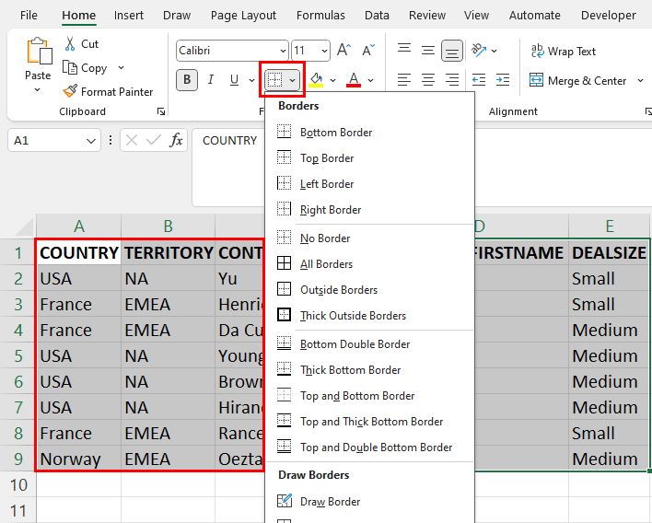Apply Bottom Double Border

tap(369, 344)
